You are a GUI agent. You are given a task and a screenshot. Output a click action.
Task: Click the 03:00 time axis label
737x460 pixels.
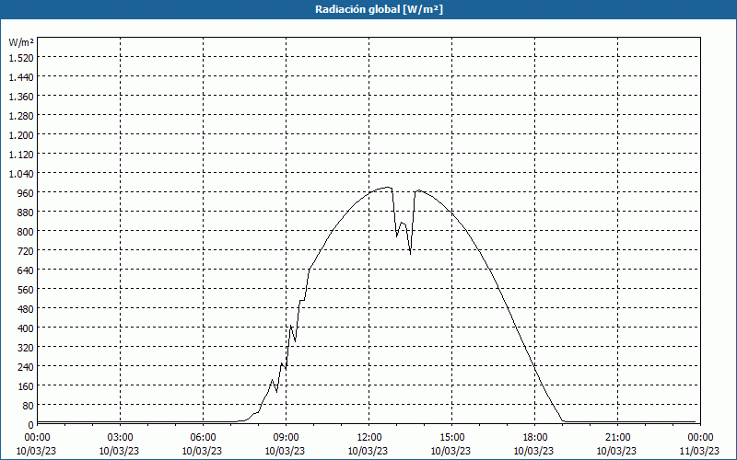point(120,438)
